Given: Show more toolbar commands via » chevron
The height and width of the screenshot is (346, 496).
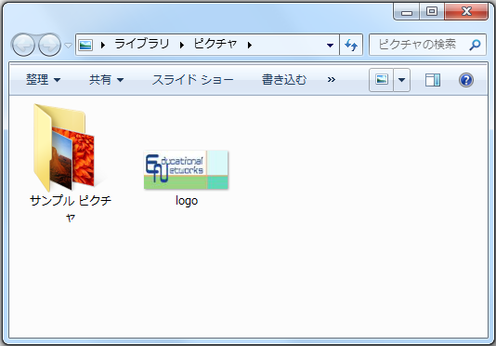Looking at the screenshot, I should (332, 80).
